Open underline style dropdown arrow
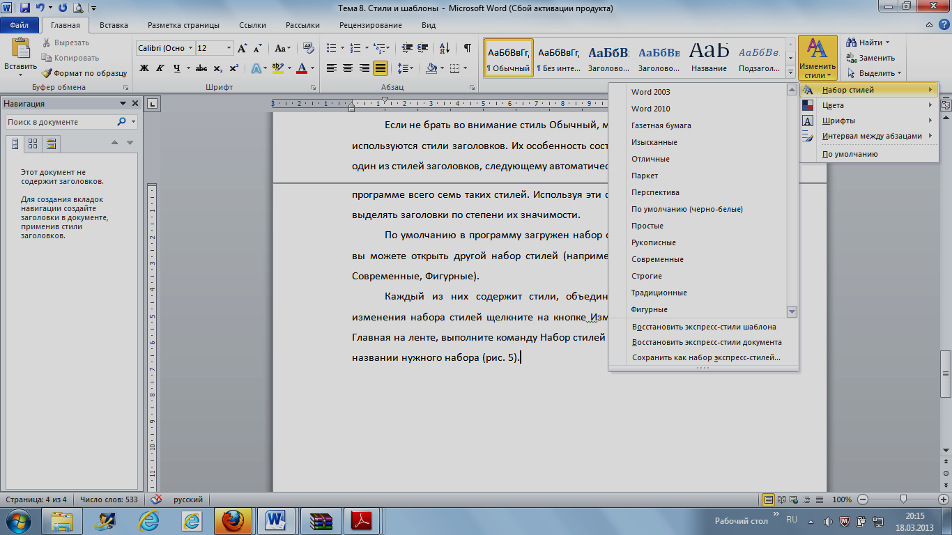The width and height of the screenshot is (952, 535). (x=188, y=68)
